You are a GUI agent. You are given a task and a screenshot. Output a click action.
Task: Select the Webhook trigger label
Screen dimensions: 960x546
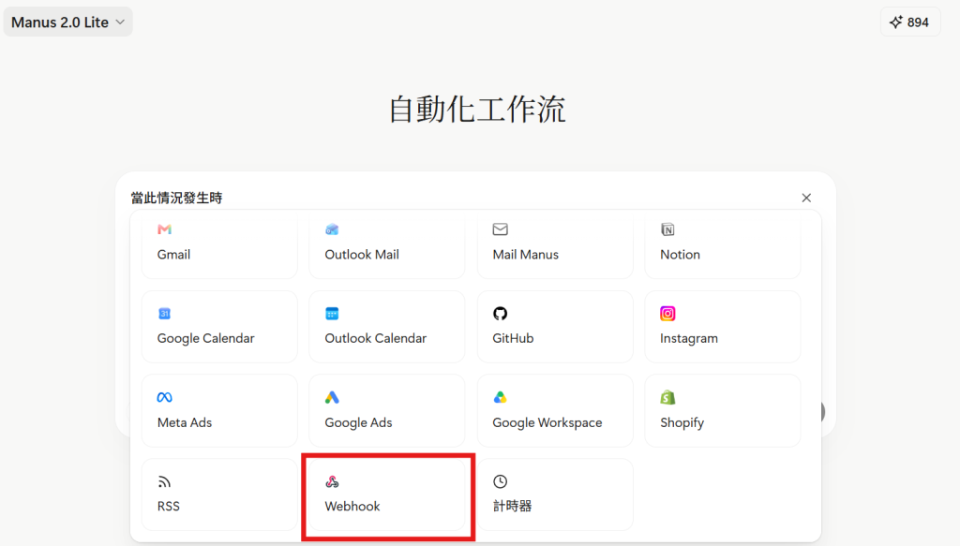352,507
